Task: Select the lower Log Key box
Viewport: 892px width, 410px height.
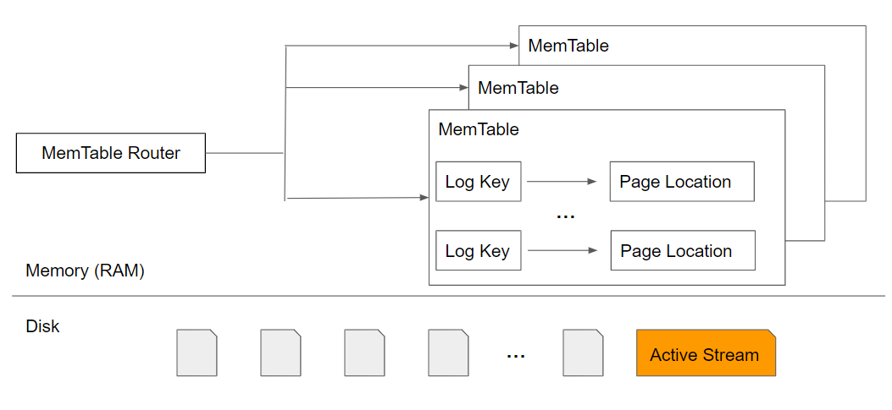Action: [x=479, y=250]
